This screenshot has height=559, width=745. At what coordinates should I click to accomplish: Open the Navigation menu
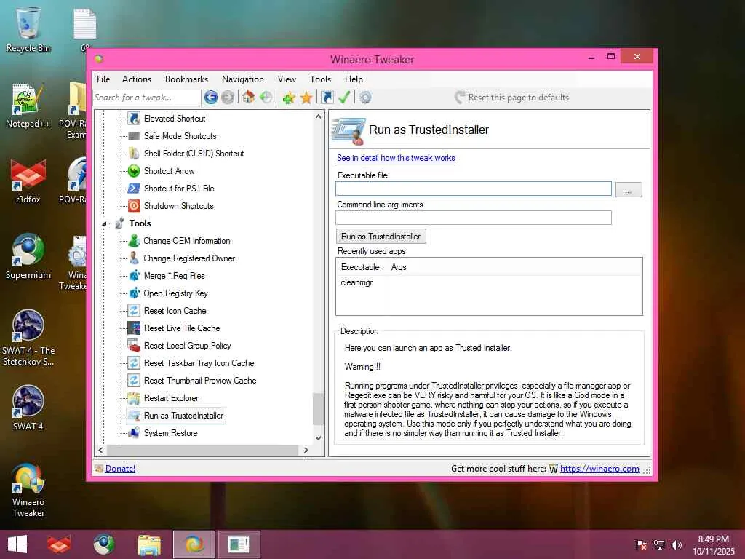pos(243,79)
